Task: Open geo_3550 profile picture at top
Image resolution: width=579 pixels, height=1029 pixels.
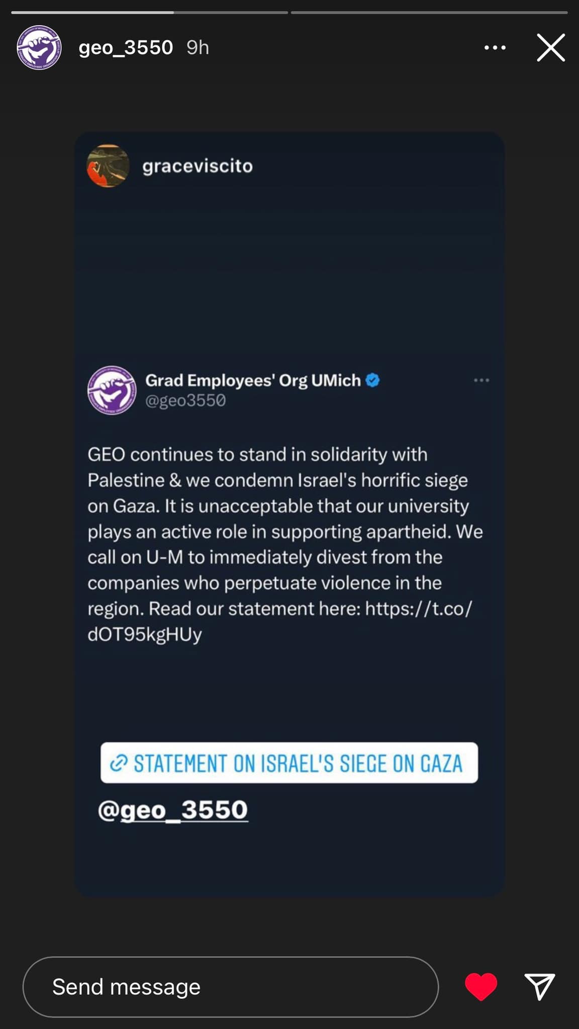Action: coord(39,48)
